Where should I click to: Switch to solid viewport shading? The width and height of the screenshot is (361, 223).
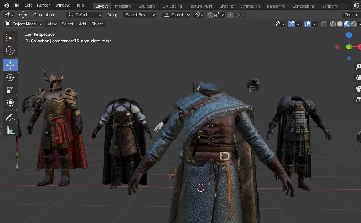(x=340, y=24)
